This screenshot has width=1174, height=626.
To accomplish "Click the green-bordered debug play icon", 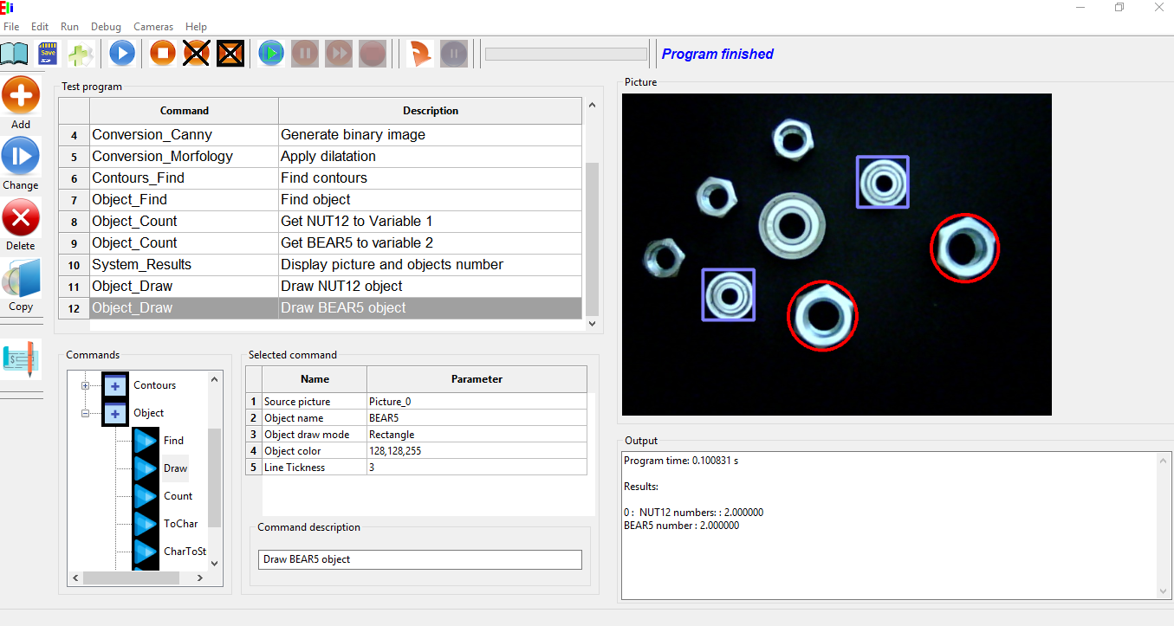I will pyautogui.click(x=271, y=54).
